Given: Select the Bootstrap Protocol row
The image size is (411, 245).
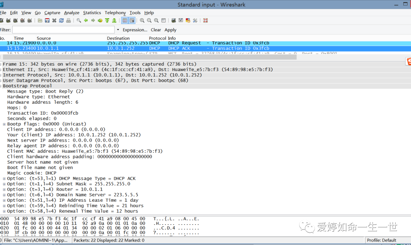Looking at the screenshot, I should [x=205, y=86].
